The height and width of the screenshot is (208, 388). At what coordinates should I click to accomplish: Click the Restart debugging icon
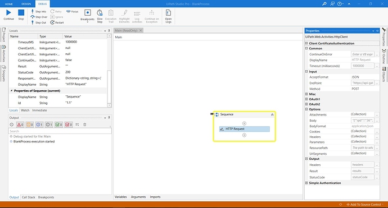(x=52, y=22)
